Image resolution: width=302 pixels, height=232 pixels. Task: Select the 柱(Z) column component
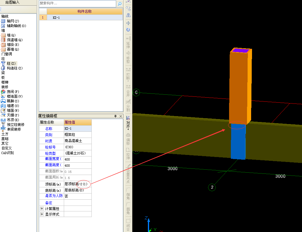9,63
